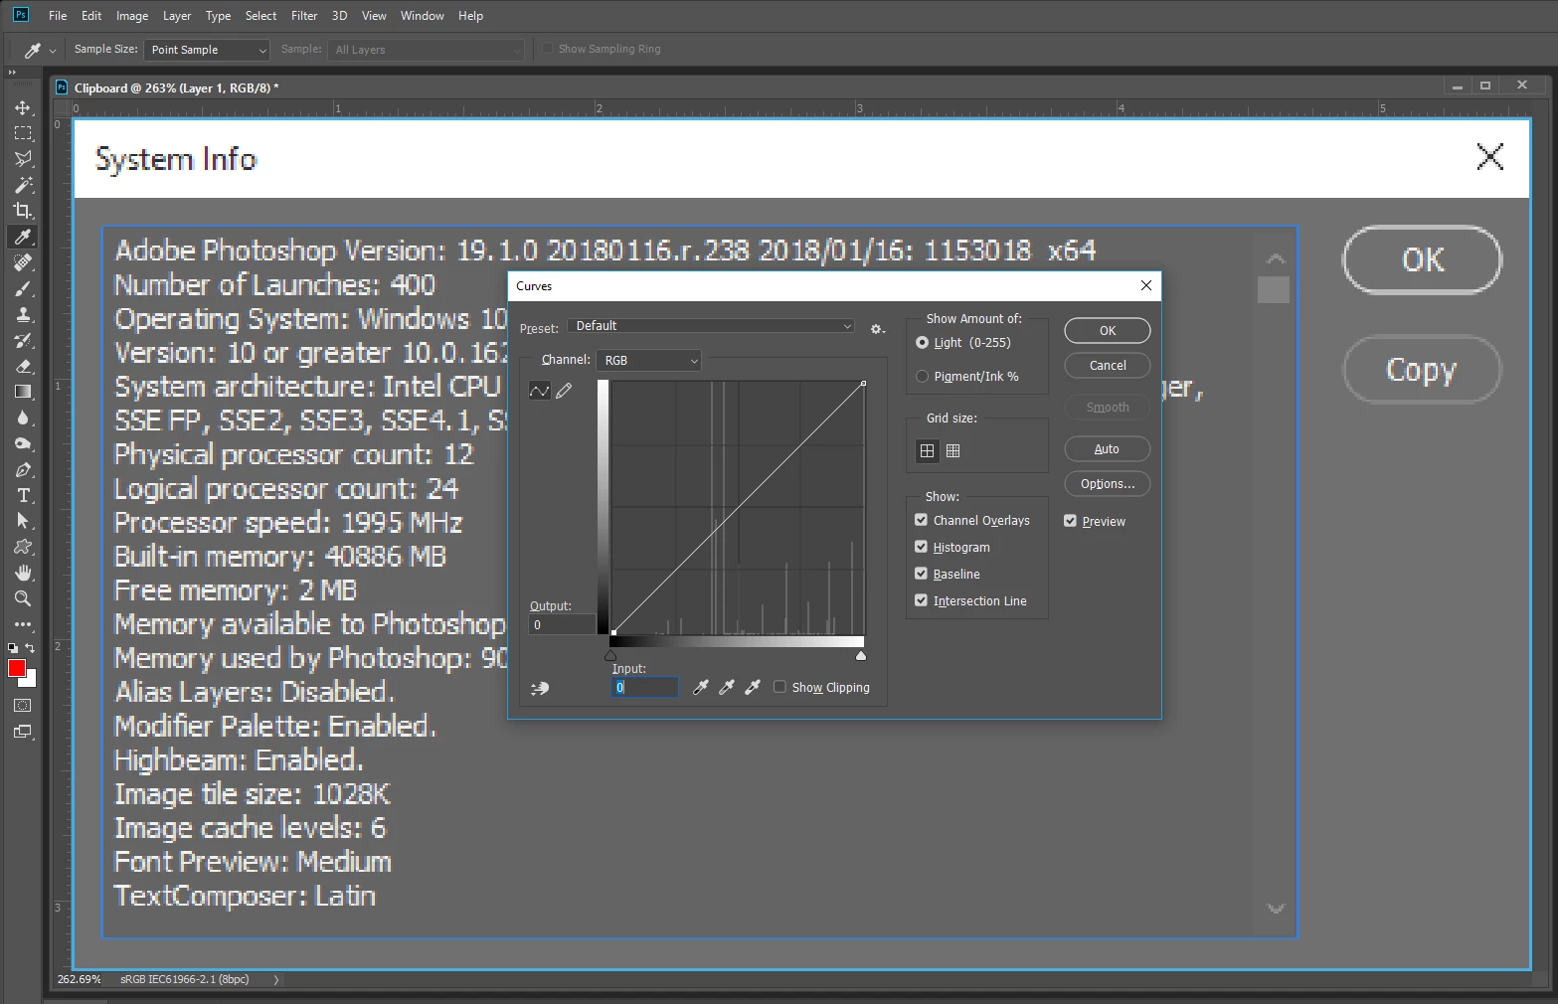Select the Polygonal Lasso tool

tap(23, 159)
